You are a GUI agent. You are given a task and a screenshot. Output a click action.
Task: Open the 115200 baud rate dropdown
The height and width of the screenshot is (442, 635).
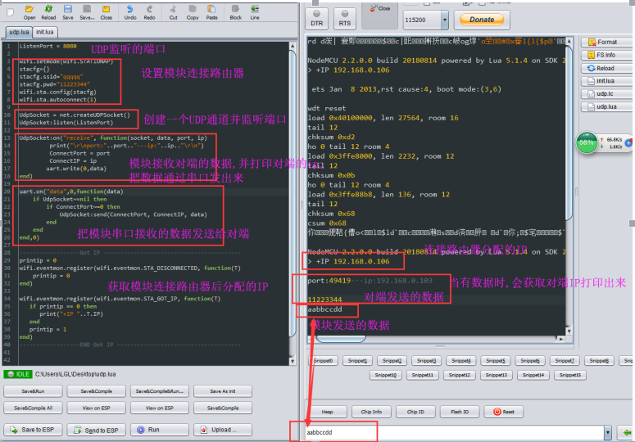pos(445,20)
